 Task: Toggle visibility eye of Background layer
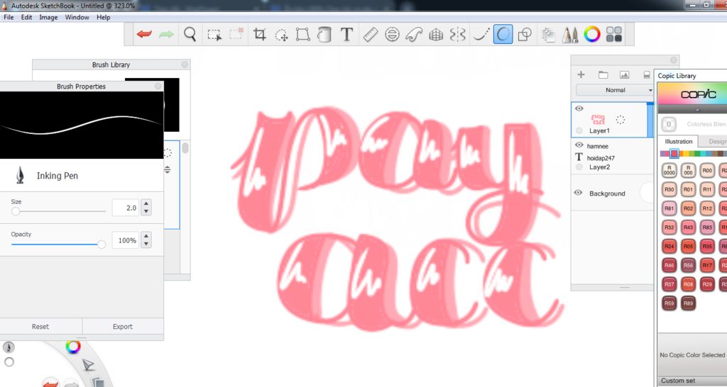[578, 193]
